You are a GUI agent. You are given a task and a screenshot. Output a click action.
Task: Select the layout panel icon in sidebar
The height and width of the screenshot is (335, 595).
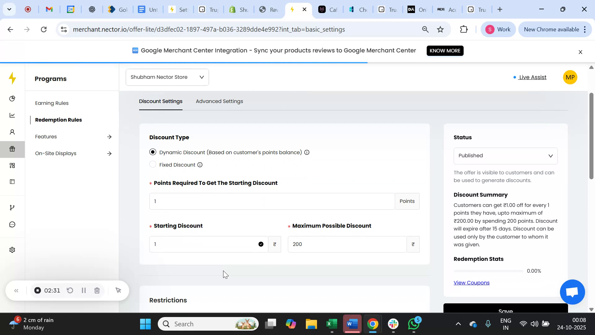(12, 181)
